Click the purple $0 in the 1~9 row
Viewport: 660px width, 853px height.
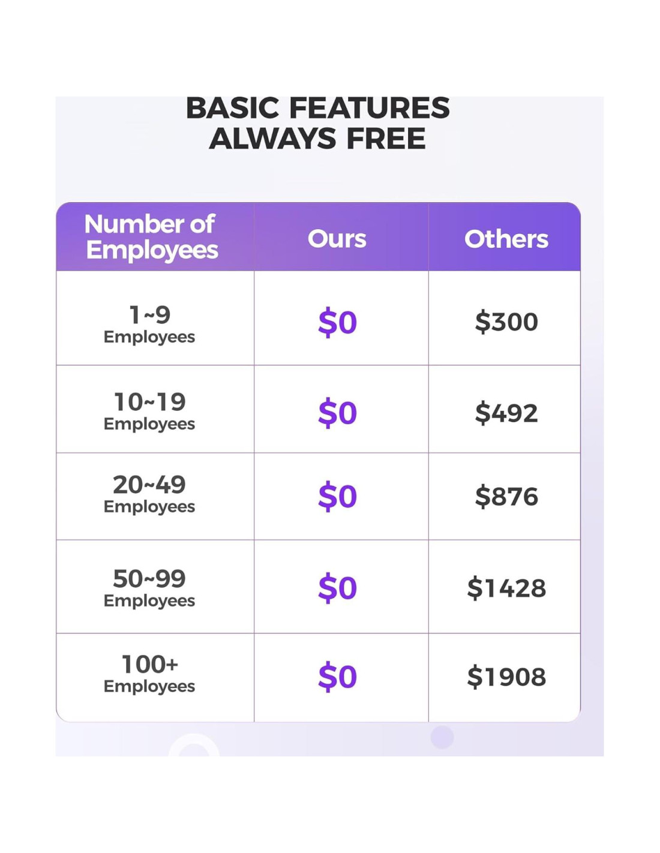pyautogui.click(x=337, y=322)
